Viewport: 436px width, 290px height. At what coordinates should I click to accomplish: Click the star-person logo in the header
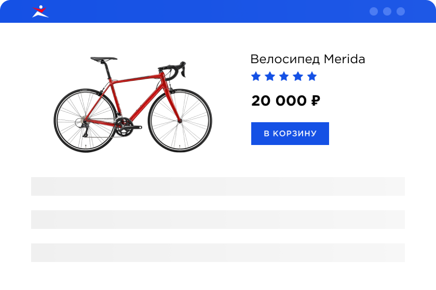(x=40, y=11)
